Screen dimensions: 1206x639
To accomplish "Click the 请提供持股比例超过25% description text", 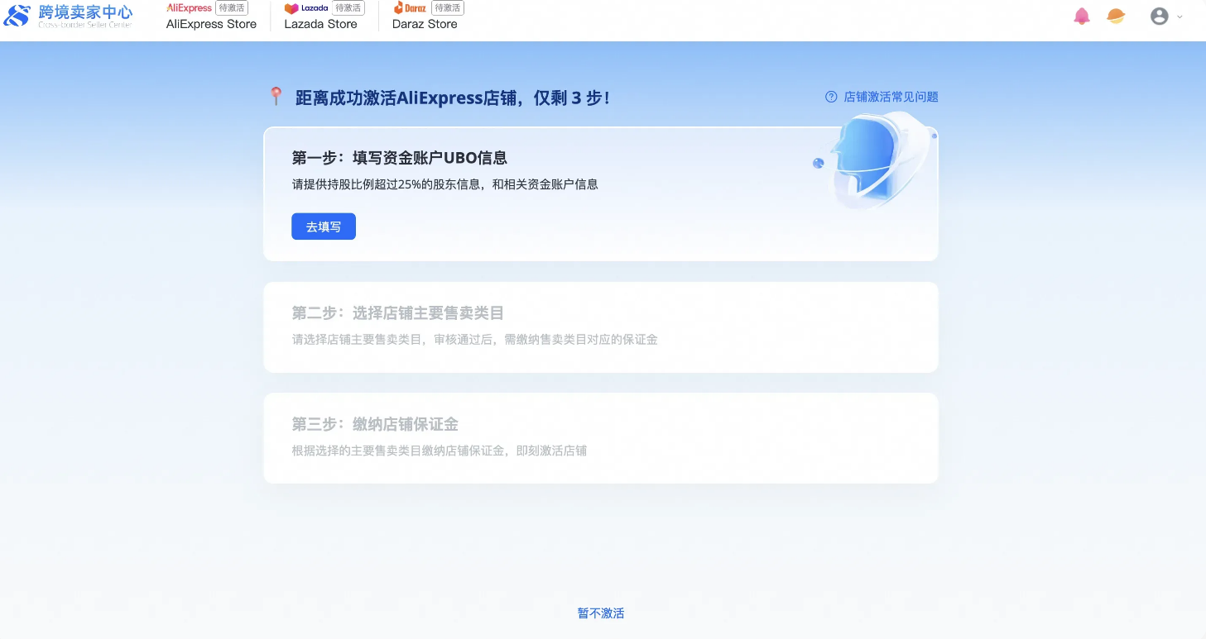I will pos(445,184).
